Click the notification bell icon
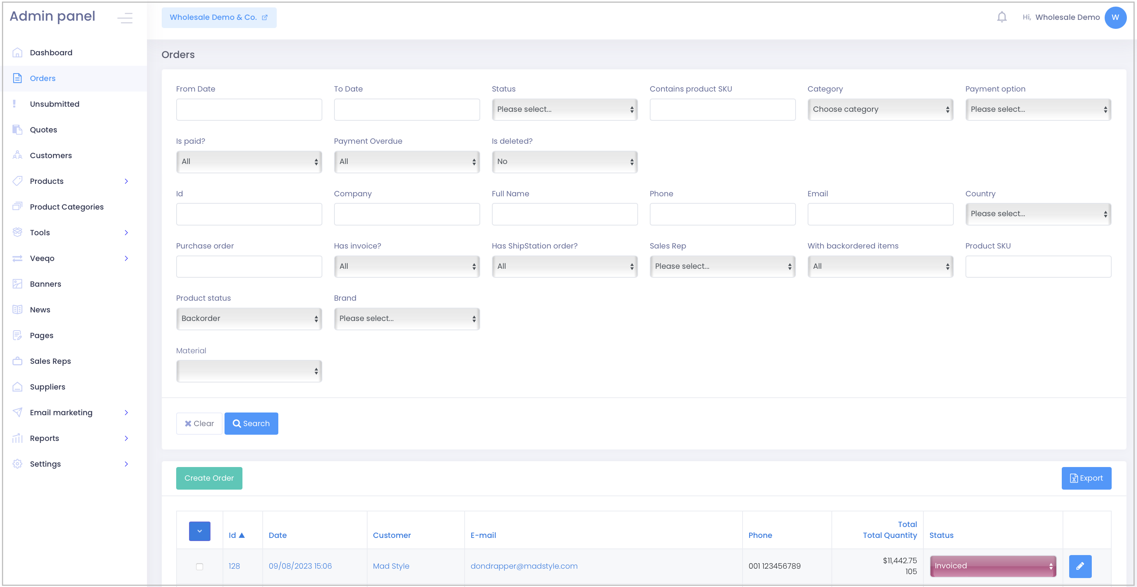 click(x=1001, y=17)
